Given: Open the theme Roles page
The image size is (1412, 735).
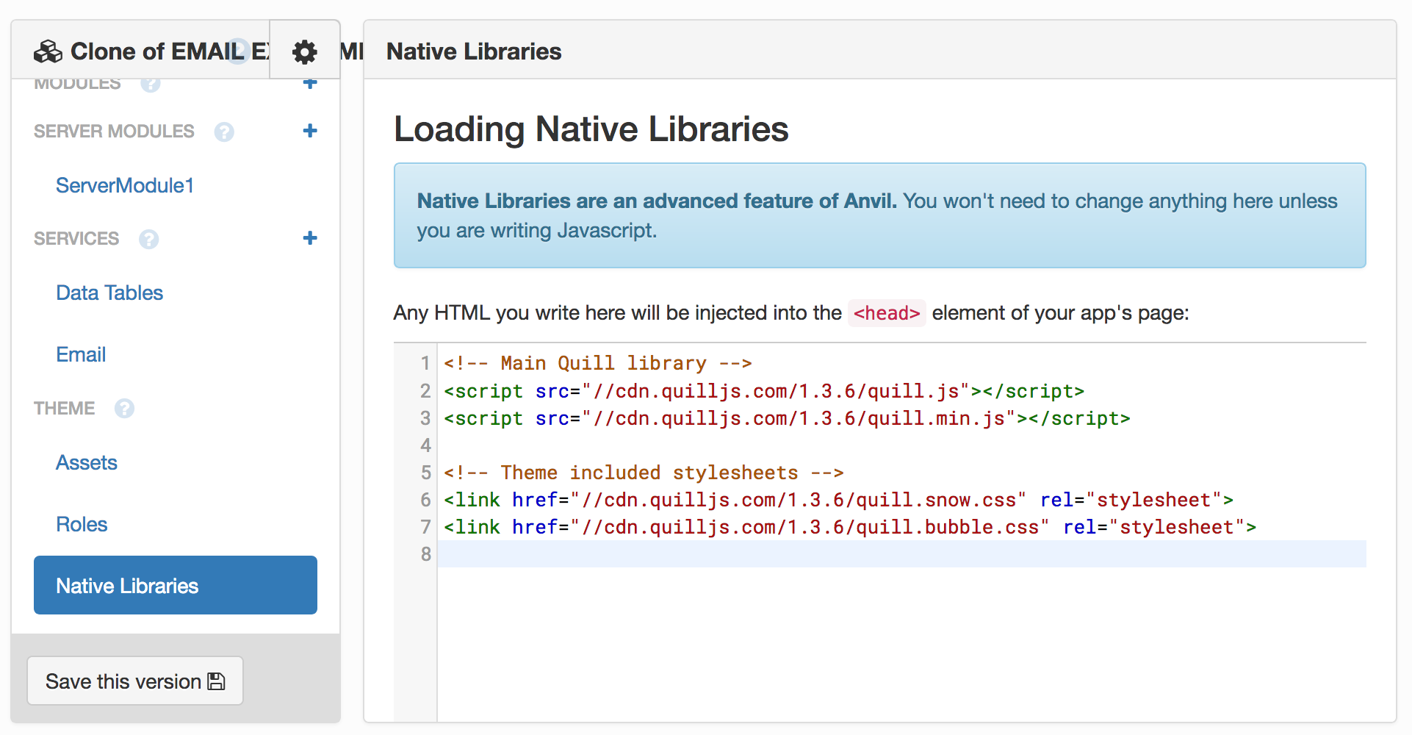Looking at the screenshot, I should (82, 524).
